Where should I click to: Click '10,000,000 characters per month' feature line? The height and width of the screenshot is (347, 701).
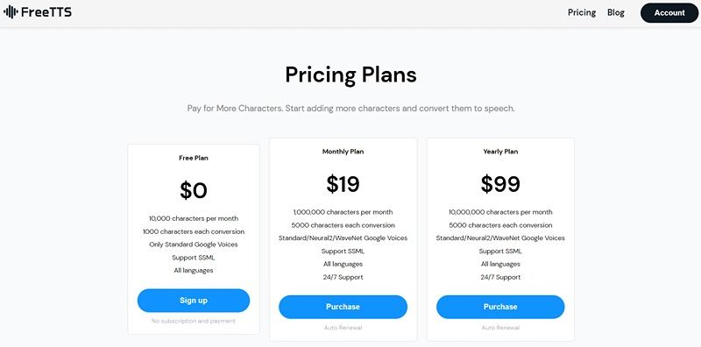[x=500, y=212]
